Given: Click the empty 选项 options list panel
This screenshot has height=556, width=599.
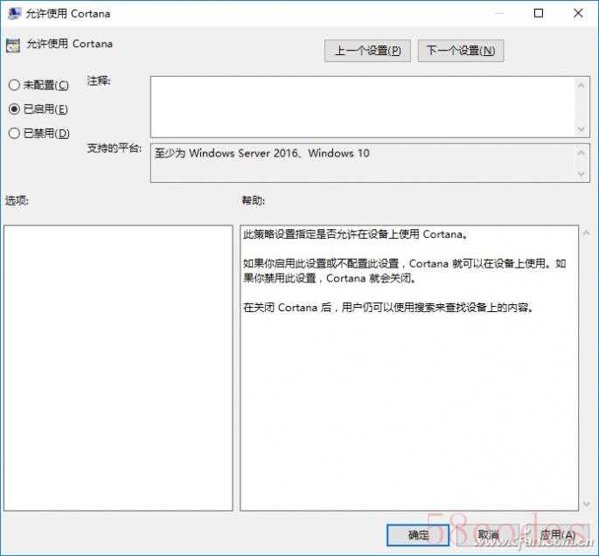Looking at the screenshot, I should (118, 368).
